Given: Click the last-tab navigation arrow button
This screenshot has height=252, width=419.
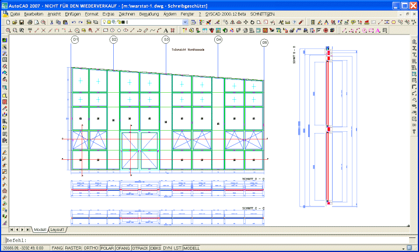Looking at the screenshot, I should tap(28, 230).
